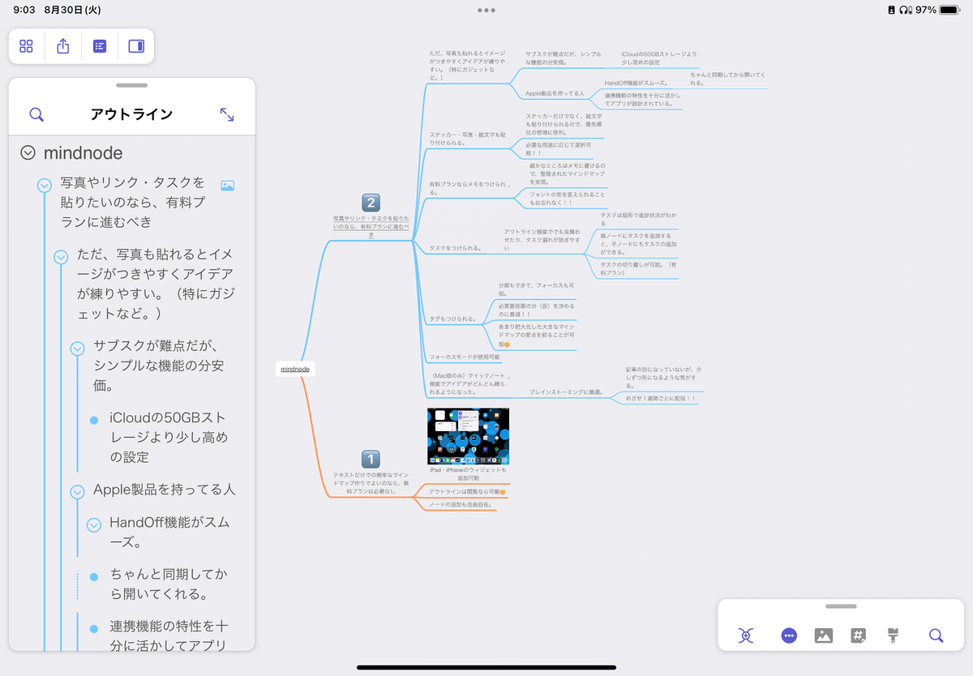Viewport: 973px width, 676px height.
Task: Expand the outline panel to fullscreen
Action: click(227, 113)
